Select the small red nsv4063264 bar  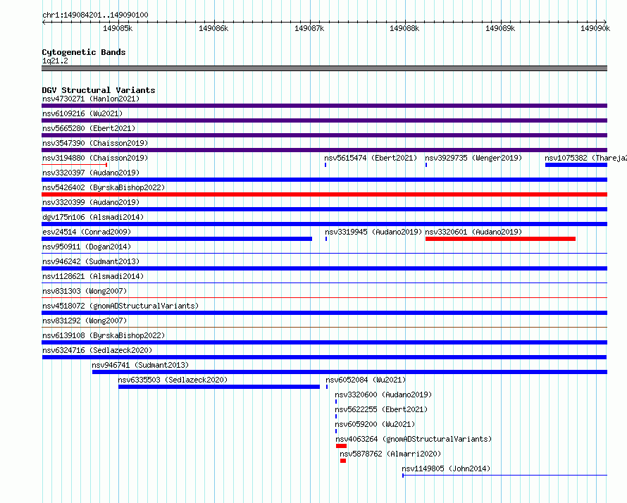point(341,446)
